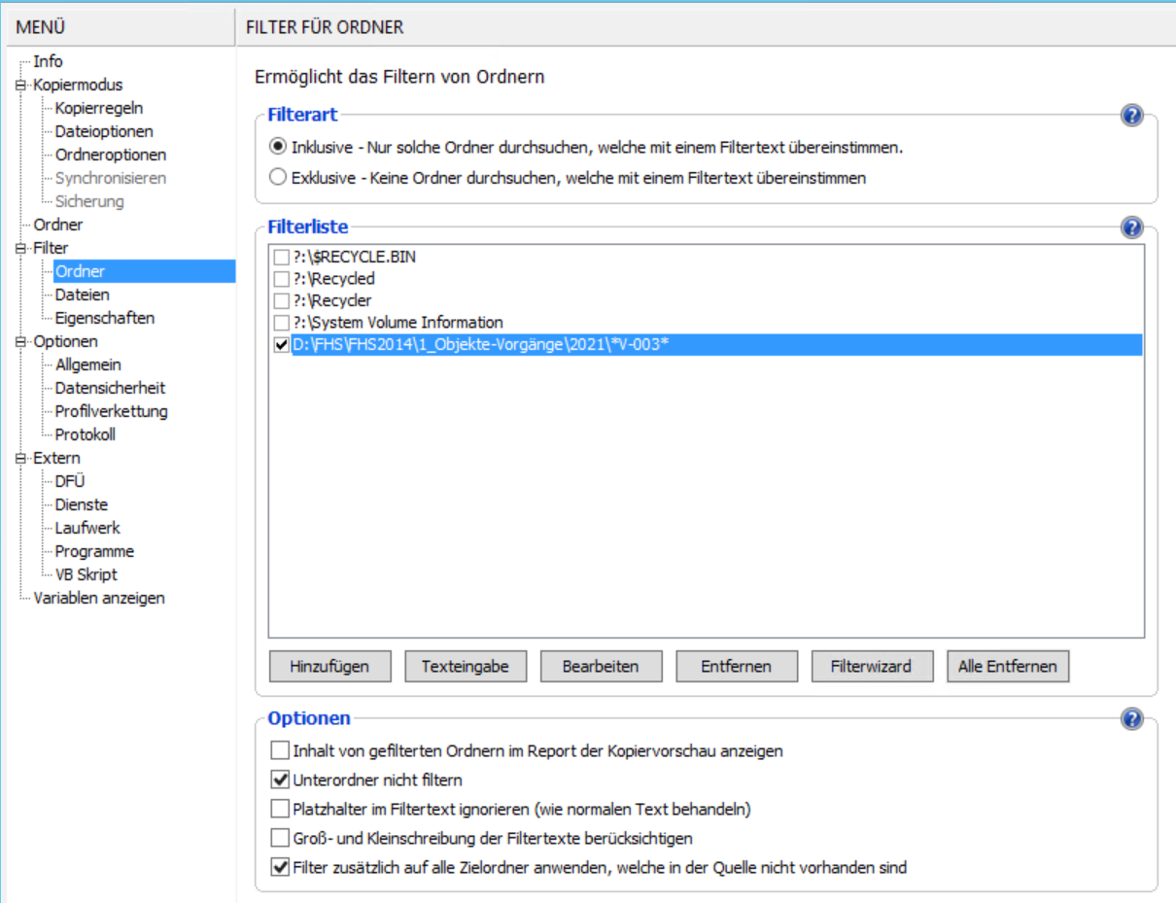Viewport: 1176px width, 903px height.
Task: Open help for the Filterliste section
Action: [1130, 227]
